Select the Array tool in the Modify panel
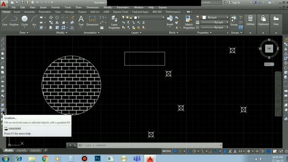This screenshot has height=162, width=288. pyautogui.click(x=63, y=28)
